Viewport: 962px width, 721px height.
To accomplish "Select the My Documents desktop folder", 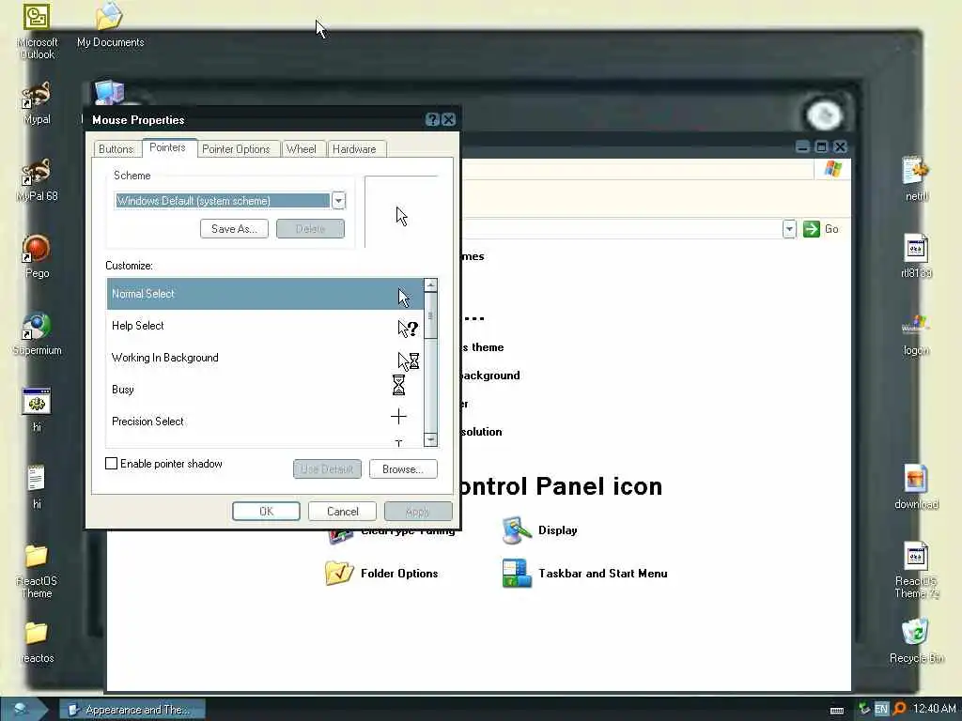I will (110, 25).
